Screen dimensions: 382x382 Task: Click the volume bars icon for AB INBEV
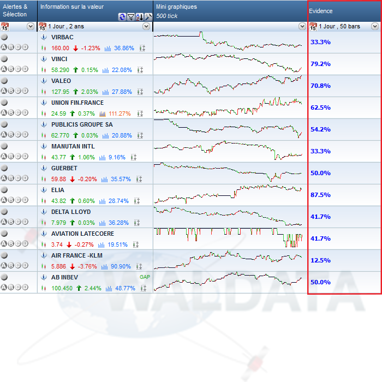pos(109,288)
